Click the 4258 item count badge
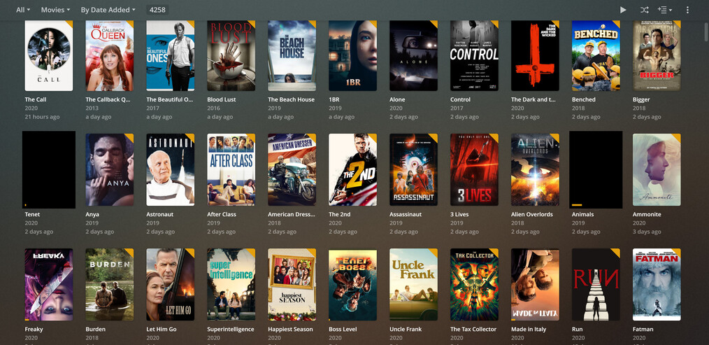709x345 pixels. coord(158,10)
